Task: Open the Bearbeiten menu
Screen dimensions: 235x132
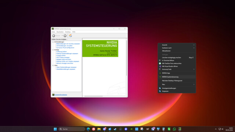Action: [x=60, y=32]
